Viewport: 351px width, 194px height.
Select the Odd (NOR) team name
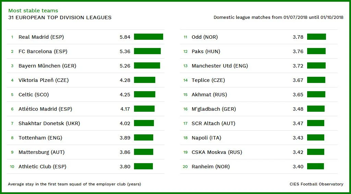[x=205, y=37]
